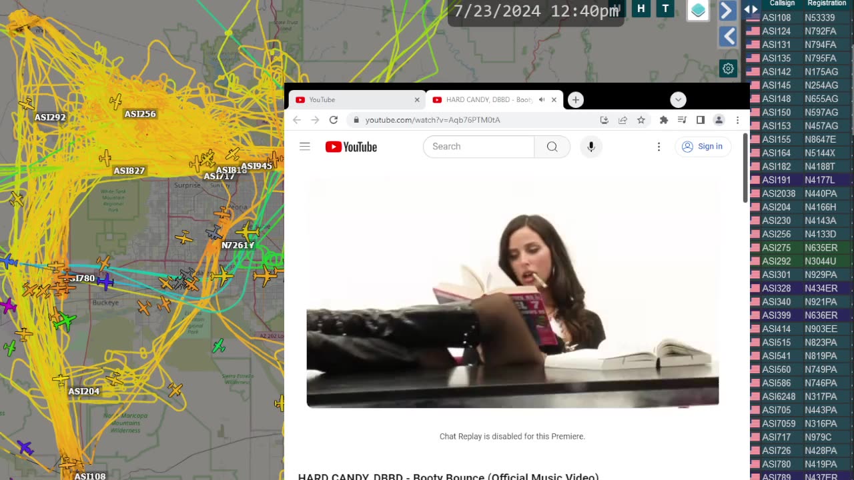Click the ASI204 aircraft label on map
The image size is (854, 480).
point(83,391)
